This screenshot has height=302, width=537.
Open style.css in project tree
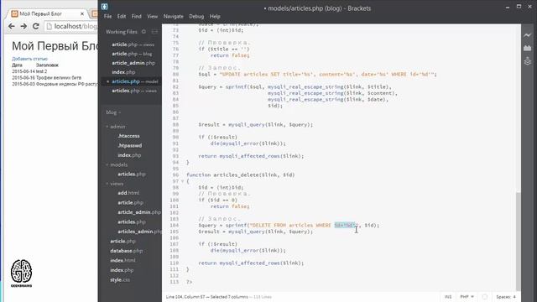[120, 279]
